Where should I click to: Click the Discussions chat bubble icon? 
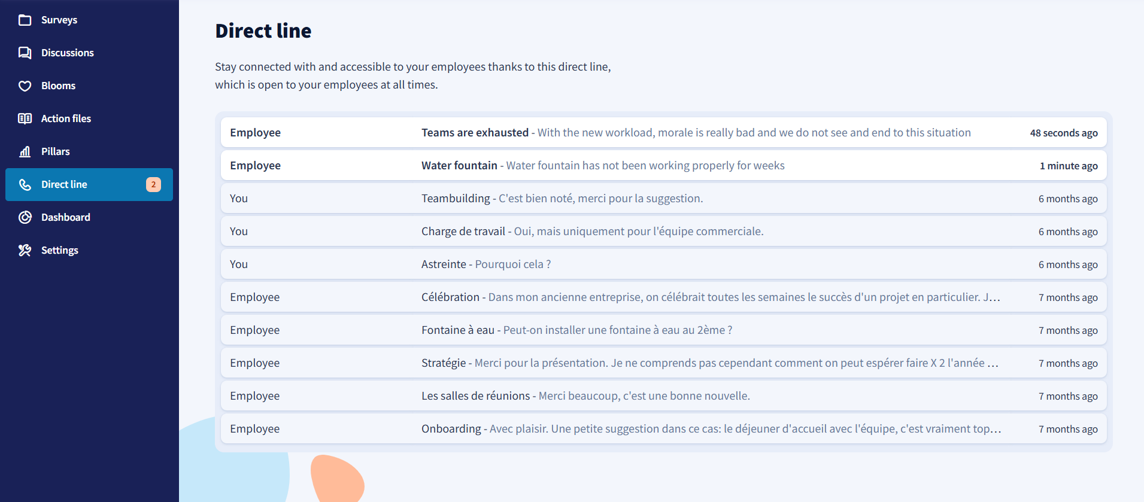[x=25, y=53]
